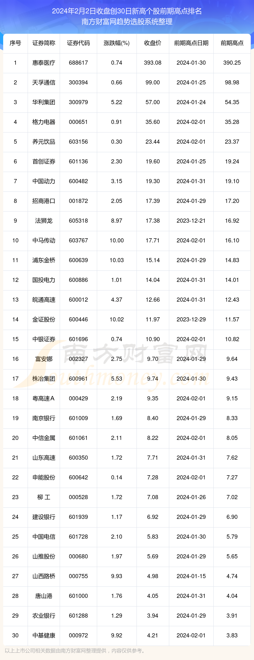Select stock name 养元饮品

[44, 142]
